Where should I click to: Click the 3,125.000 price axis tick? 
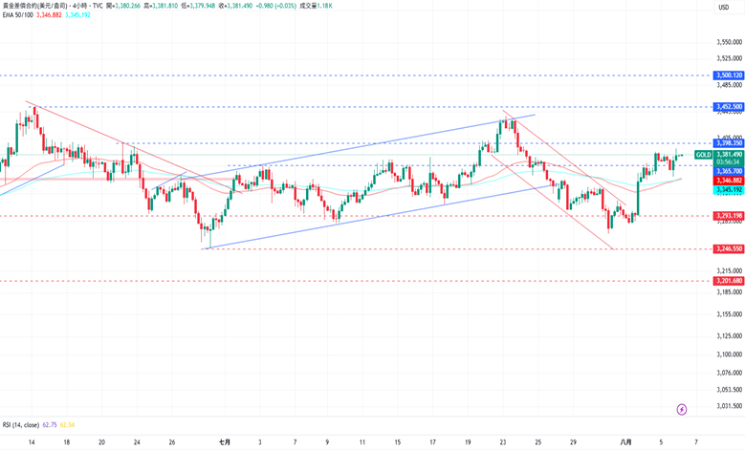(730, 336)
